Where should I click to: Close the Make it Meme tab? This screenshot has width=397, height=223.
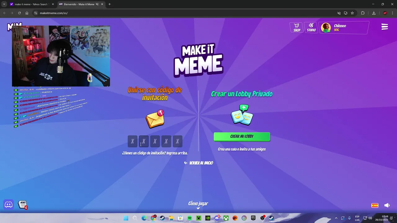point(102,4)
